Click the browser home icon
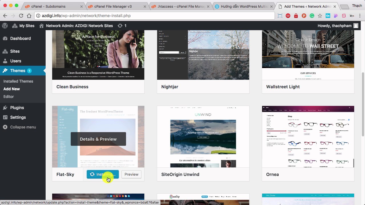 (x=29, y=16)
